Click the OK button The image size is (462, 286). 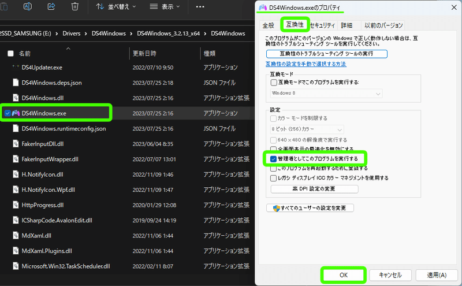click(344, 275)
